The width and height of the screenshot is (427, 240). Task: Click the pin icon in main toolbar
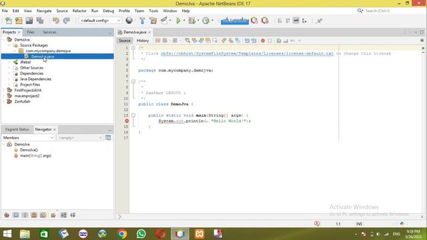[x=319, y=21]
